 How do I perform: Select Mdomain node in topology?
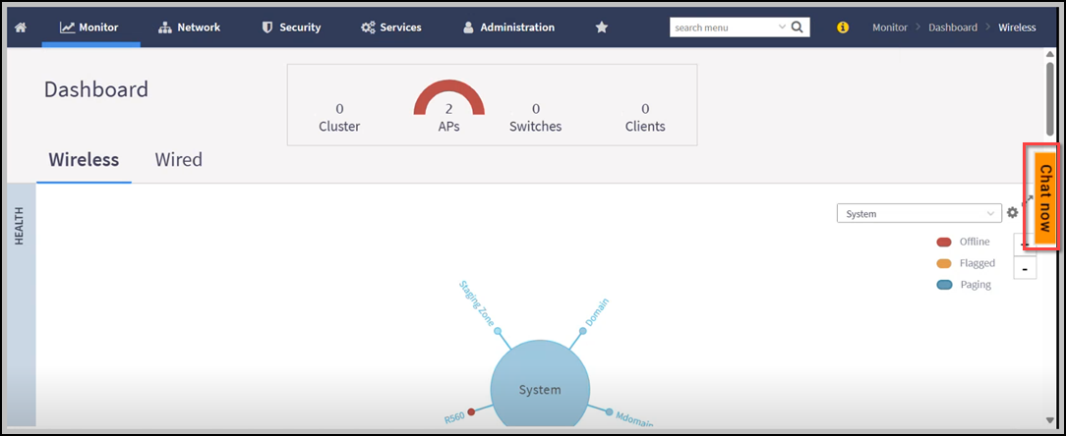609,412
